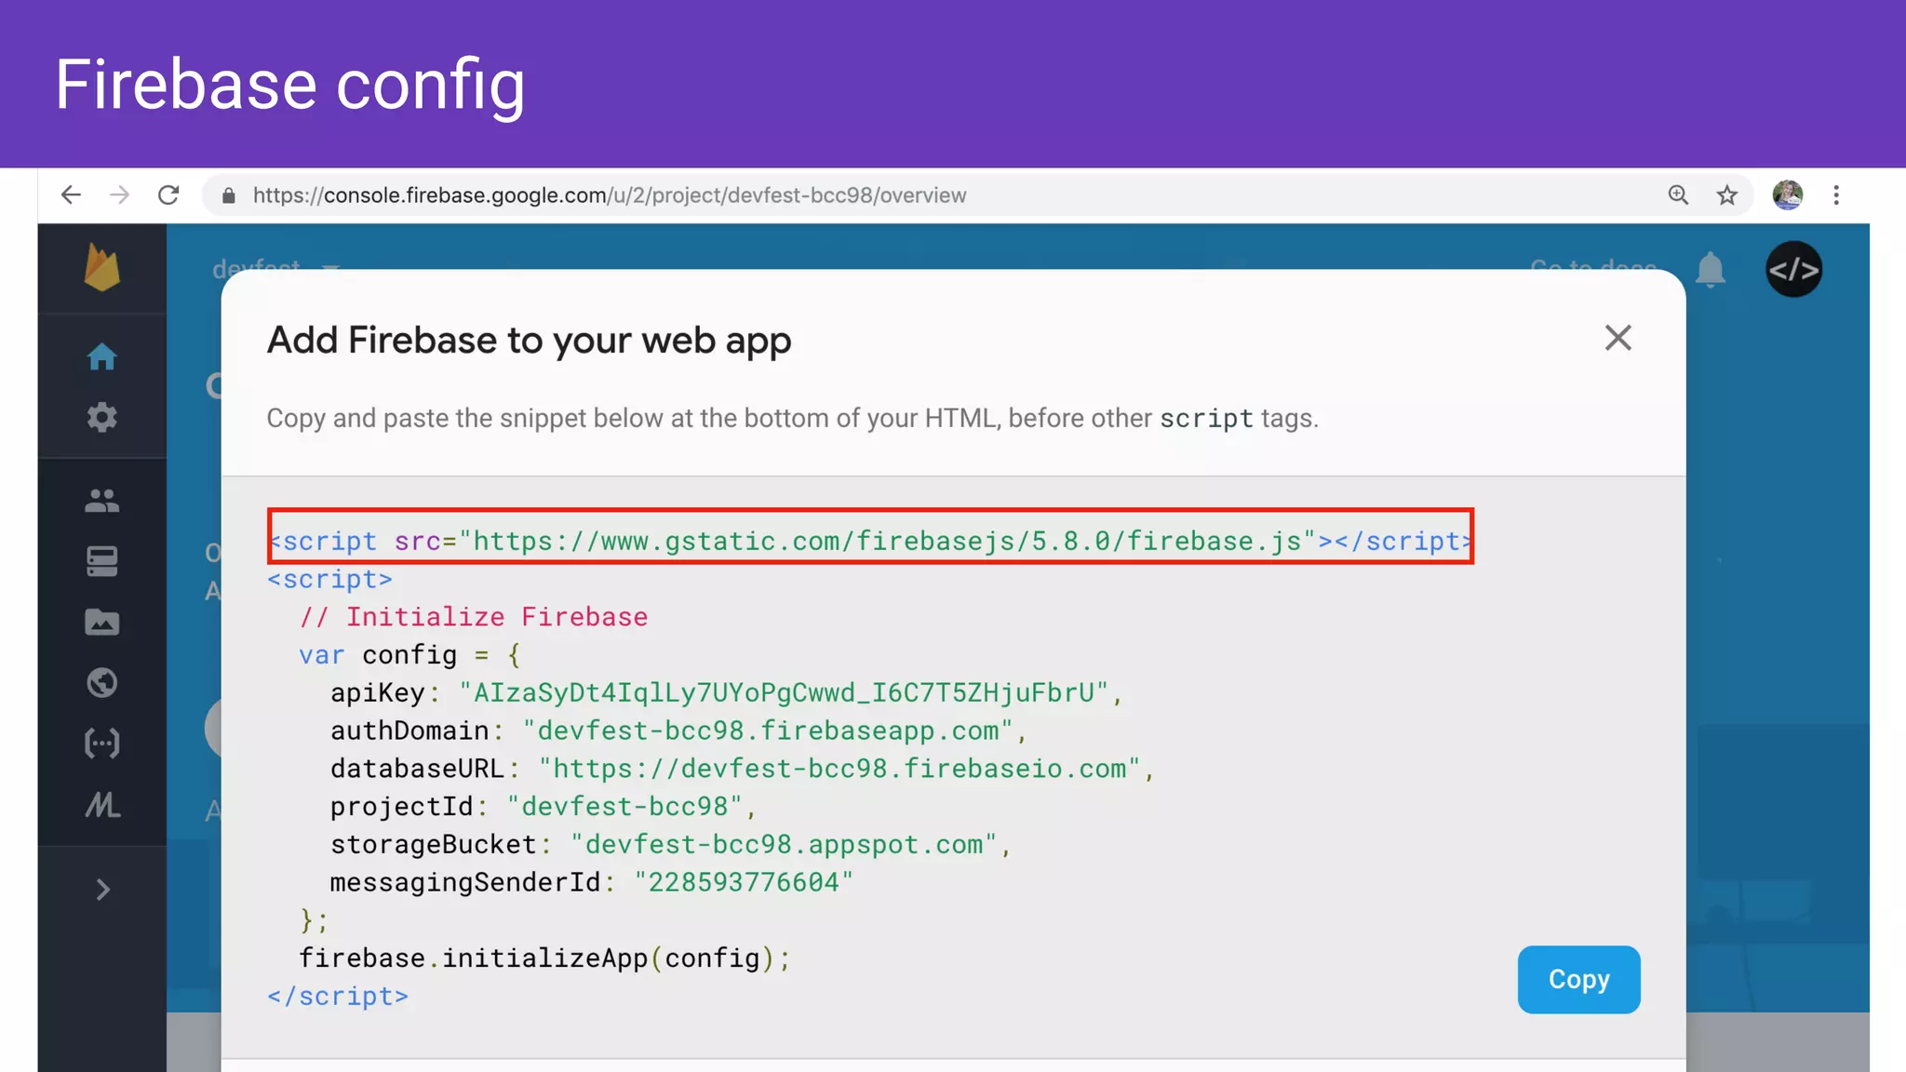Click the "// Initialize Firebase" comment
Viewport: 1906px width, 1072px height.
(x=474, y=617)
